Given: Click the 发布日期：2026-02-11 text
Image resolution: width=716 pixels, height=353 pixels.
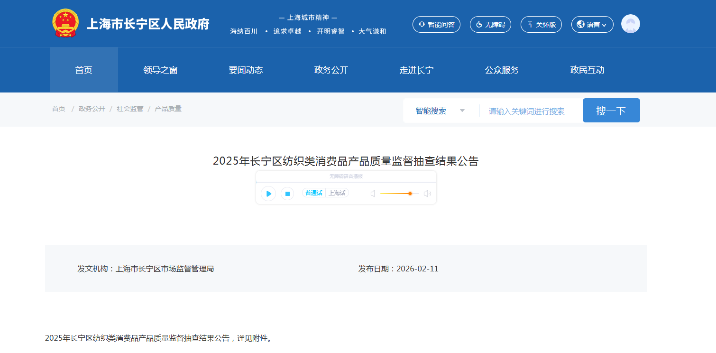Looking at the screenshot, I should 398,269.
